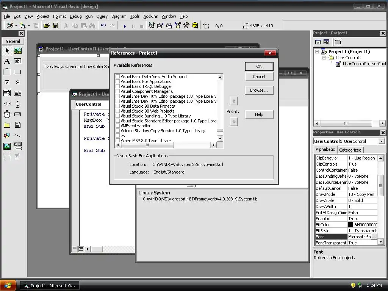Select the Line control tool

point(17,136)
